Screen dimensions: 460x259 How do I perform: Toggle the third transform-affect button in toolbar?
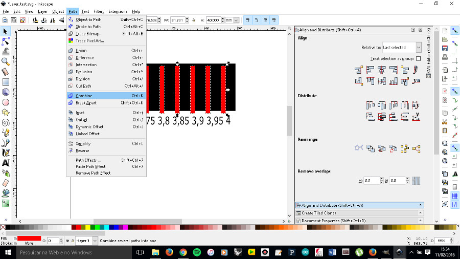pyautogui.click(x=265, y=20)
